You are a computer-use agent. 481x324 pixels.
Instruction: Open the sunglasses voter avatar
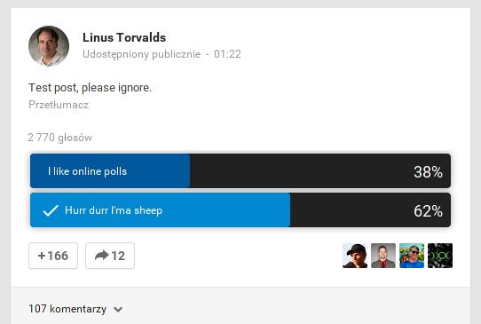click(412, 256)
